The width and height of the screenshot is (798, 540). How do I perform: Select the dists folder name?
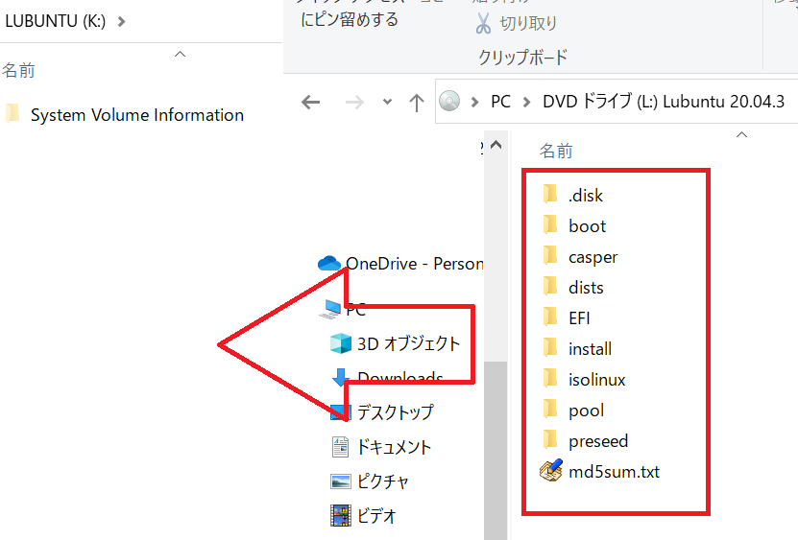586,288
